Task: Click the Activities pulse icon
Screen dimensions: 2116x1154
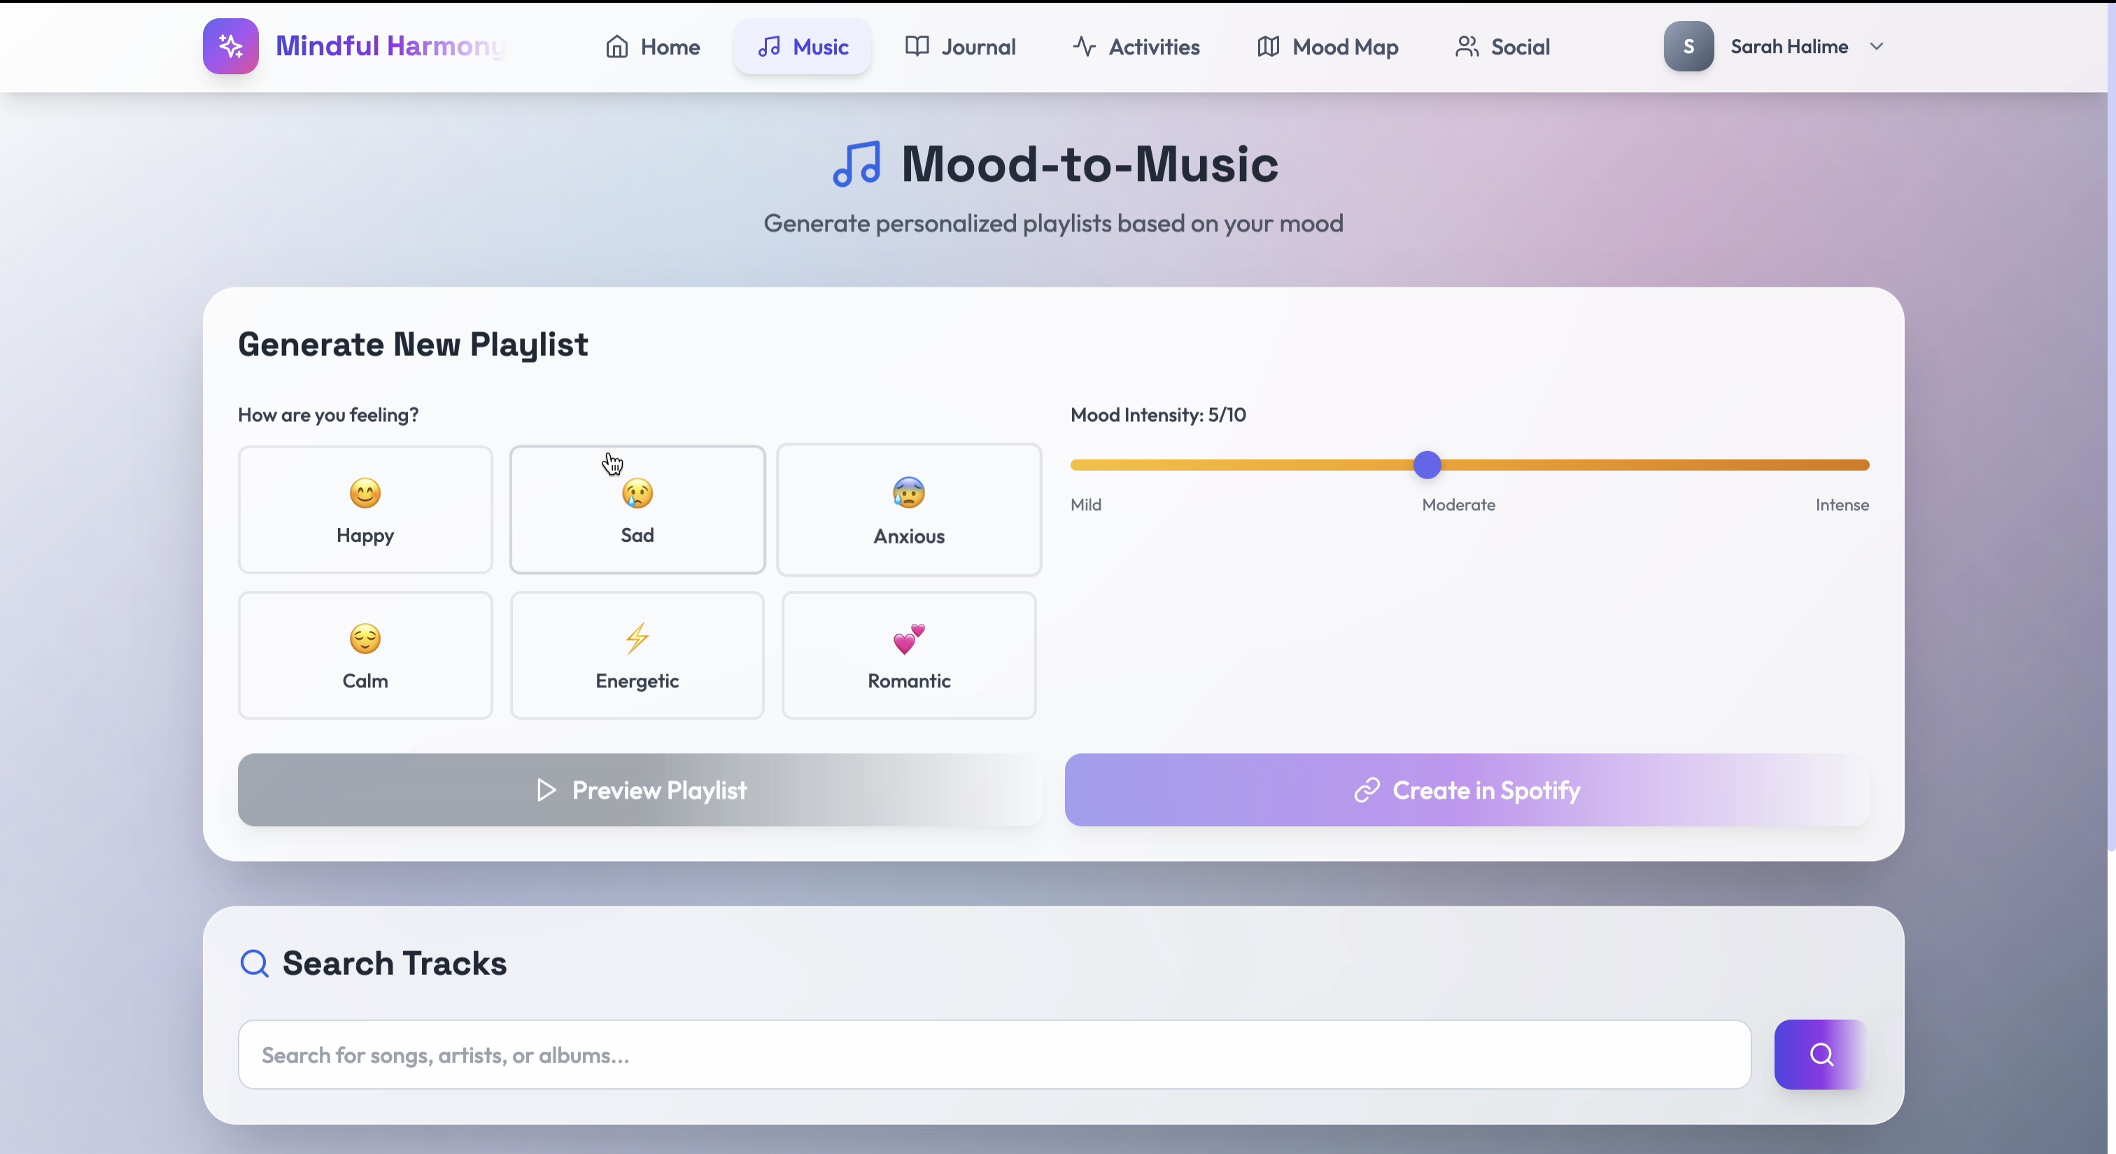Action: [1083, 47]
